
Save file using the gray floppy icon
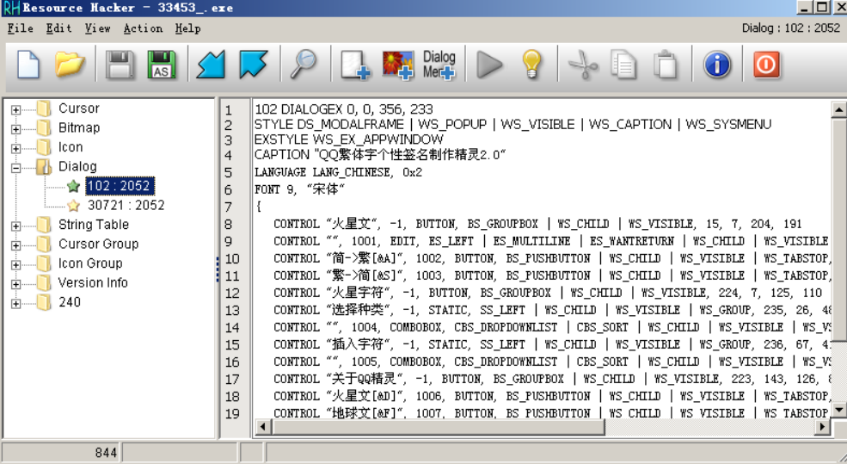pos(120,65)
